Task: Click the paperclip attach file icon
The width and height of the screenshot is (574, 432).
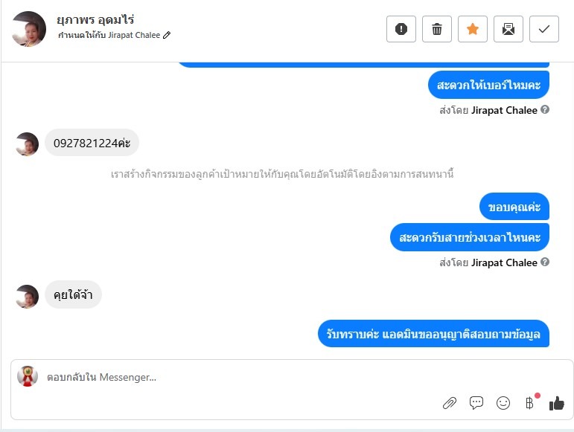Action: click(x=450, y=403)
